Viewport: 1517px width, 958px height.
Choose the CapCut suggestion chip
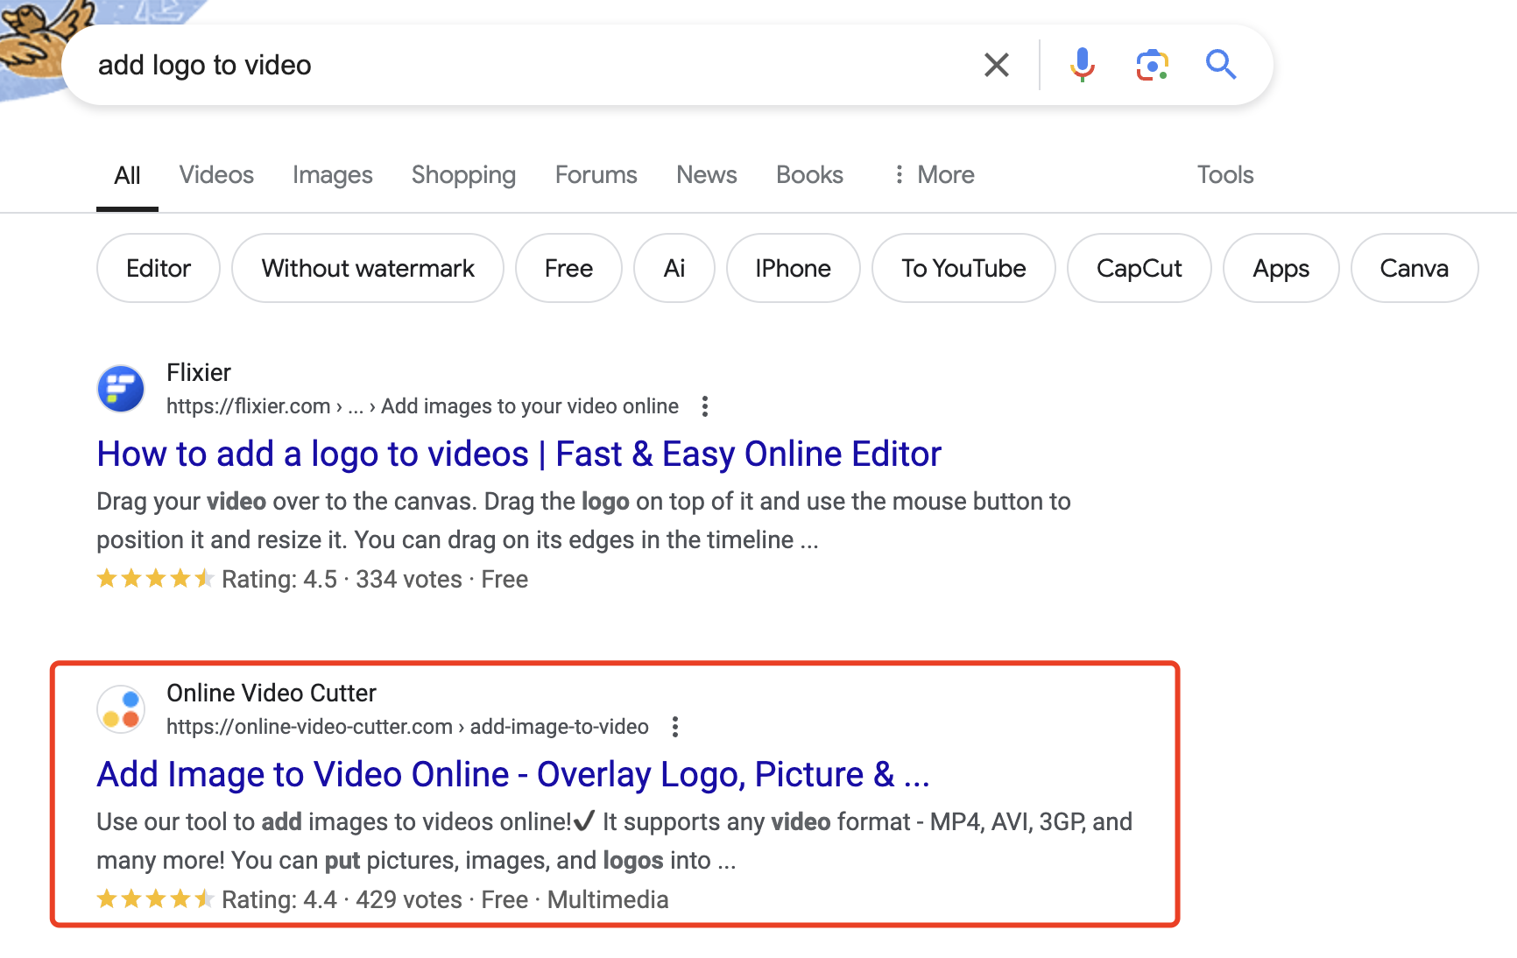[1140, 268]
